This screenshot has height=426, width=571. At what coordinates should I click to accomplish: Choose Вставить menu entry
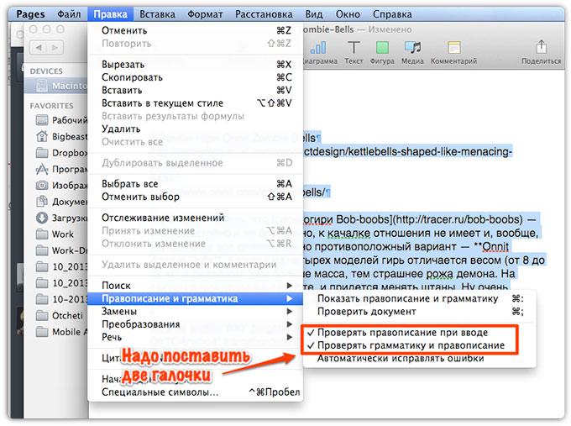196,90
